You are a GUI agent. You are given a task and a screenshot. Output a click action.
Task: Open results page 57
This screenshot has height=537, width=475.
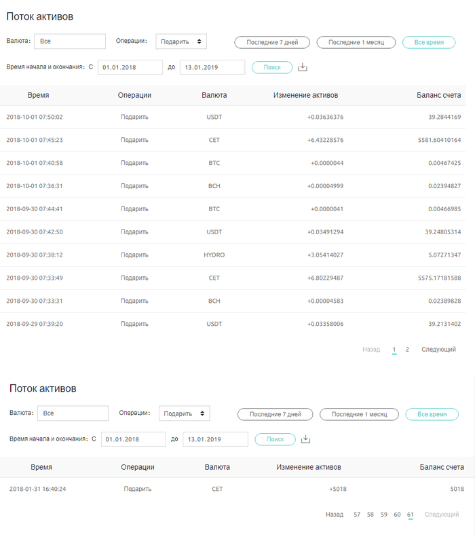[x=357, y=515]
